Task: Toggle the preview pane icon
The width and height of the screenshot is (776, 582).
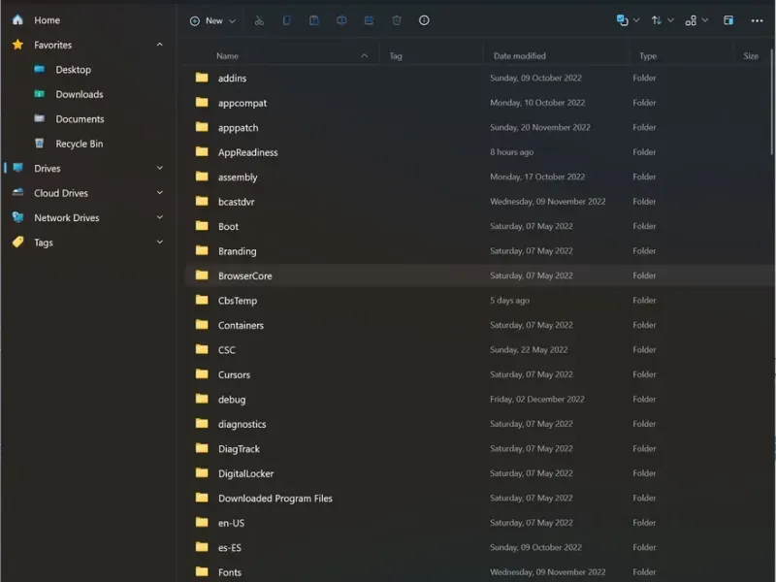Action: coord(728,20)
